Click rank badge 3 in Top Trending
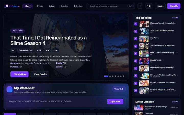The image size is (184, 115). coord(136,39)
